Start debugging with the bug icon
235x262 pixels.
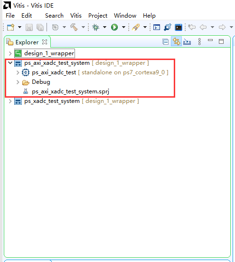click(x=96, y=27)
